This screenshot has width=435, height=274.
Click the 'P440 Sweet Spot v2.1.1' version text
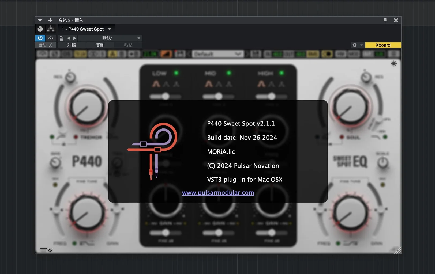(x=241, y=124)
